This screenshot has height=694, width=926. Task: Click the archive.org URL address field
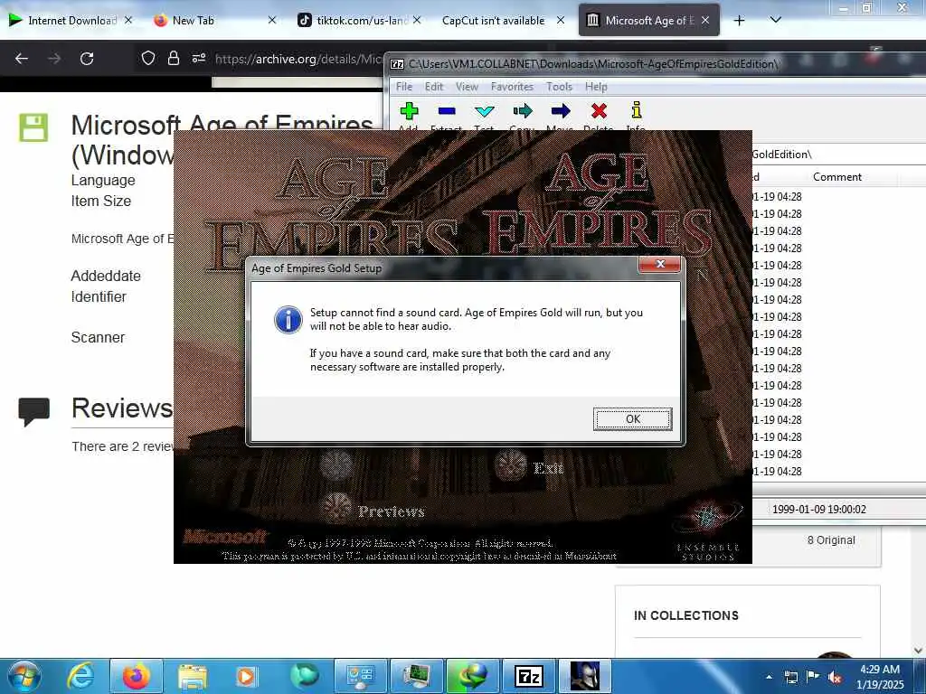(x=298, y=59)
